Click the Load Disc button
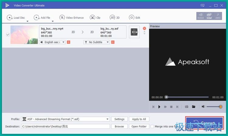This screenshot has height=136, width=228. tap(16, 18)
